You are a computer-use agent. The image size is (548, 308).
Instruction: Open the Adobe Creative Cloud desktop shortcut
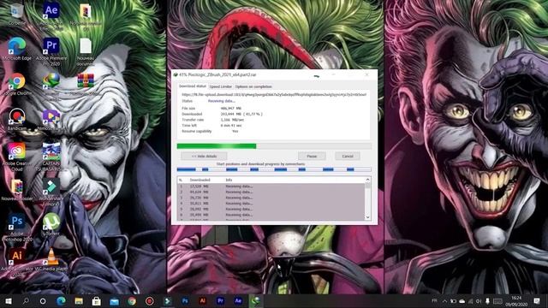point(16,157)
